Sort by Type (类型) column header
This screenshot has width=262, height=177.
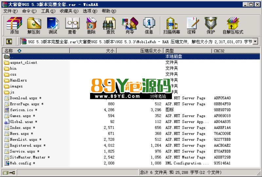(187, 51)
